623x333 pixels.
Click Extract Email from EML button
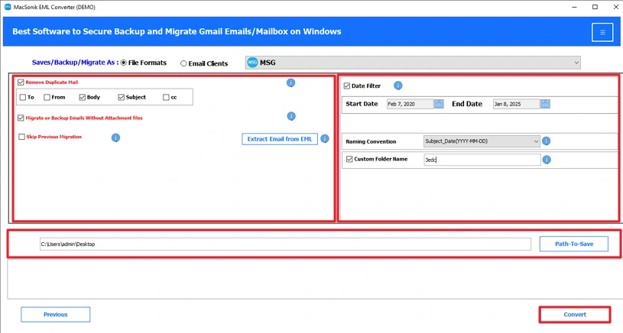pyautogui.click(x=280, y=139)
